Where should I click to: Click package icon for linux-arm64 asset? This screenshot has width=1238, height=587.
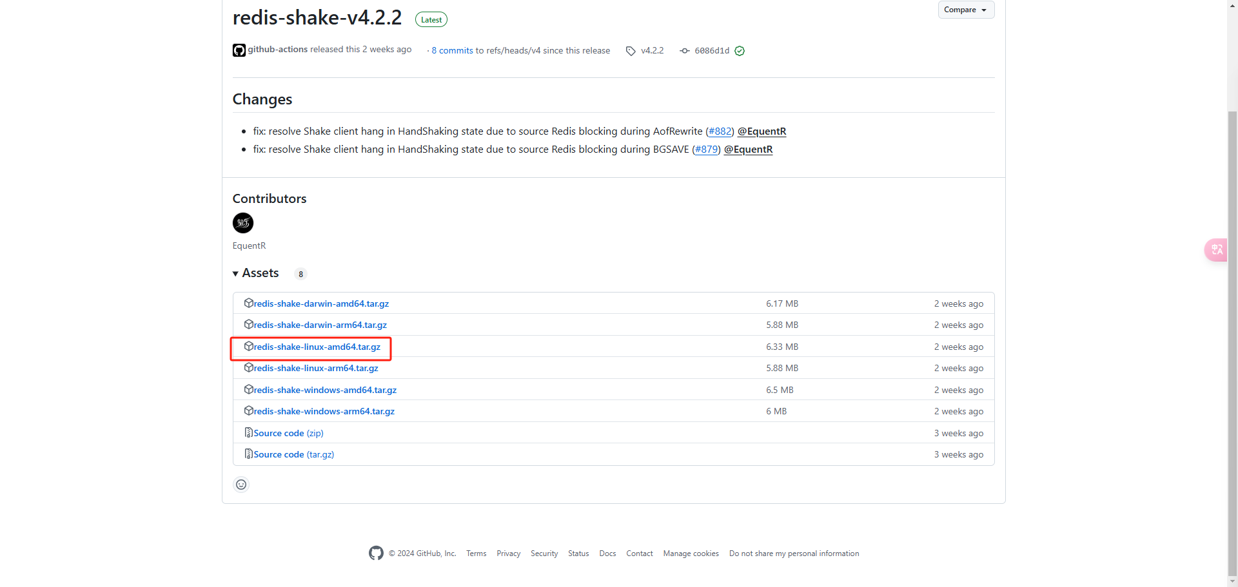click(249, 367)
